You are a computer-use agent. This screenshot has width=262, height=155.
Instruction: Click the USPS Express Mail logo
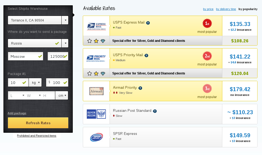(96, 26)
